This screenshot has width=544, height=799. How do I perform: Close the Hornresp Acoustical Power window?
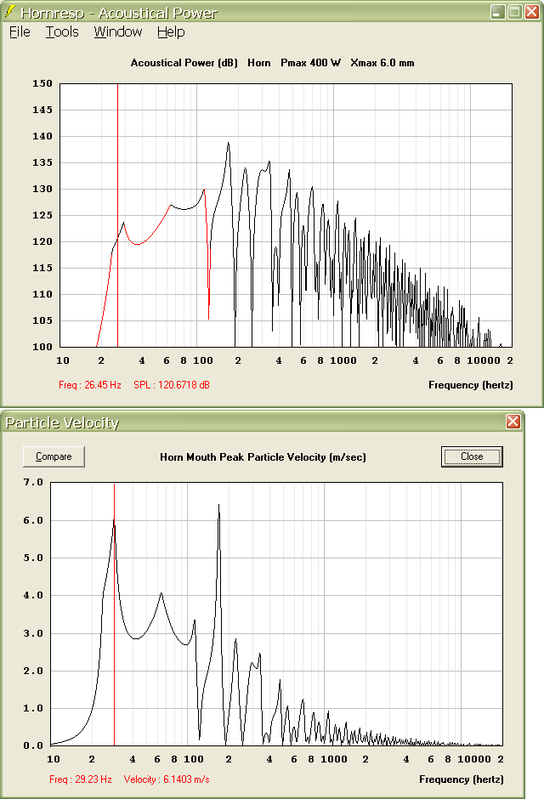[x=532, y=12]
